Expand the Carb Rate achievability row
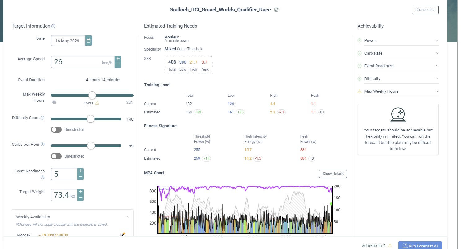This screenshot has width=467, height=249. (437, 53)
